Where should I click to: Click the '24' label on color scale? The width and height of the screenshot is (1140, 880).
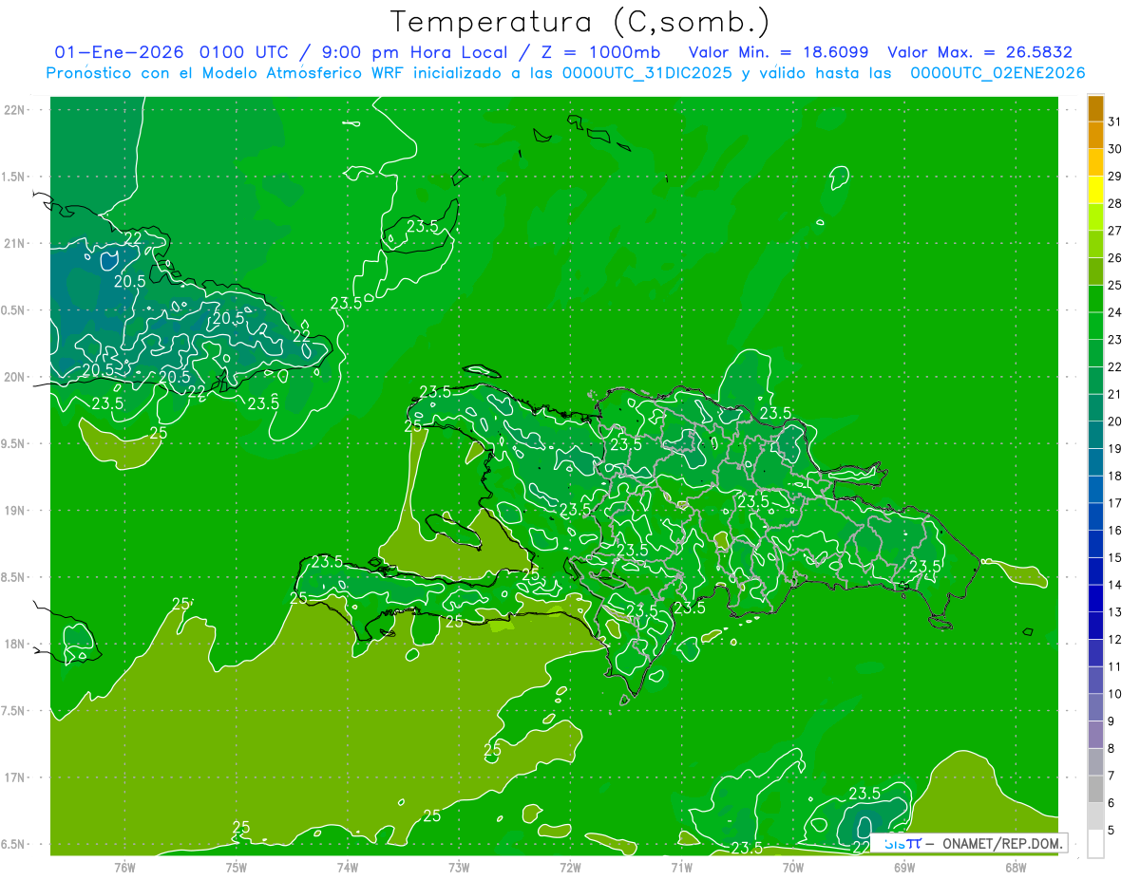1115,312
